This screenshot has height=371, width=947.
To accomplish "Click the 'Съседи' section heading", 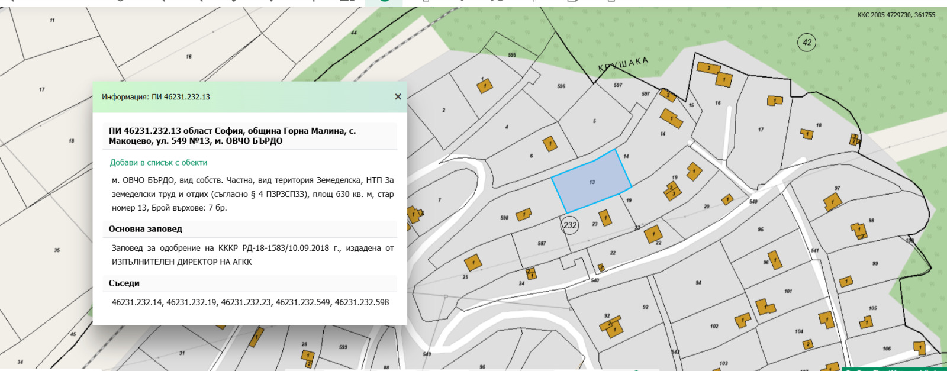I will pyautogui.click(x=124, y=283).
